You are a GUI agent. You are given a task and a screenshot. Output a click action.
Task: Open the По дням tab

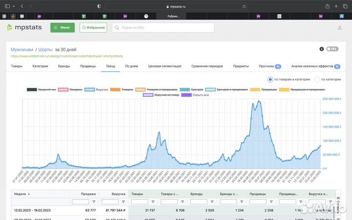click(132, 66)
